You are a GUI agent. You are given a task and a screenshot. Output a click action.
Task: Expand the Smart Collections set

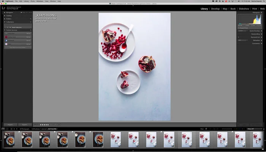8,27
